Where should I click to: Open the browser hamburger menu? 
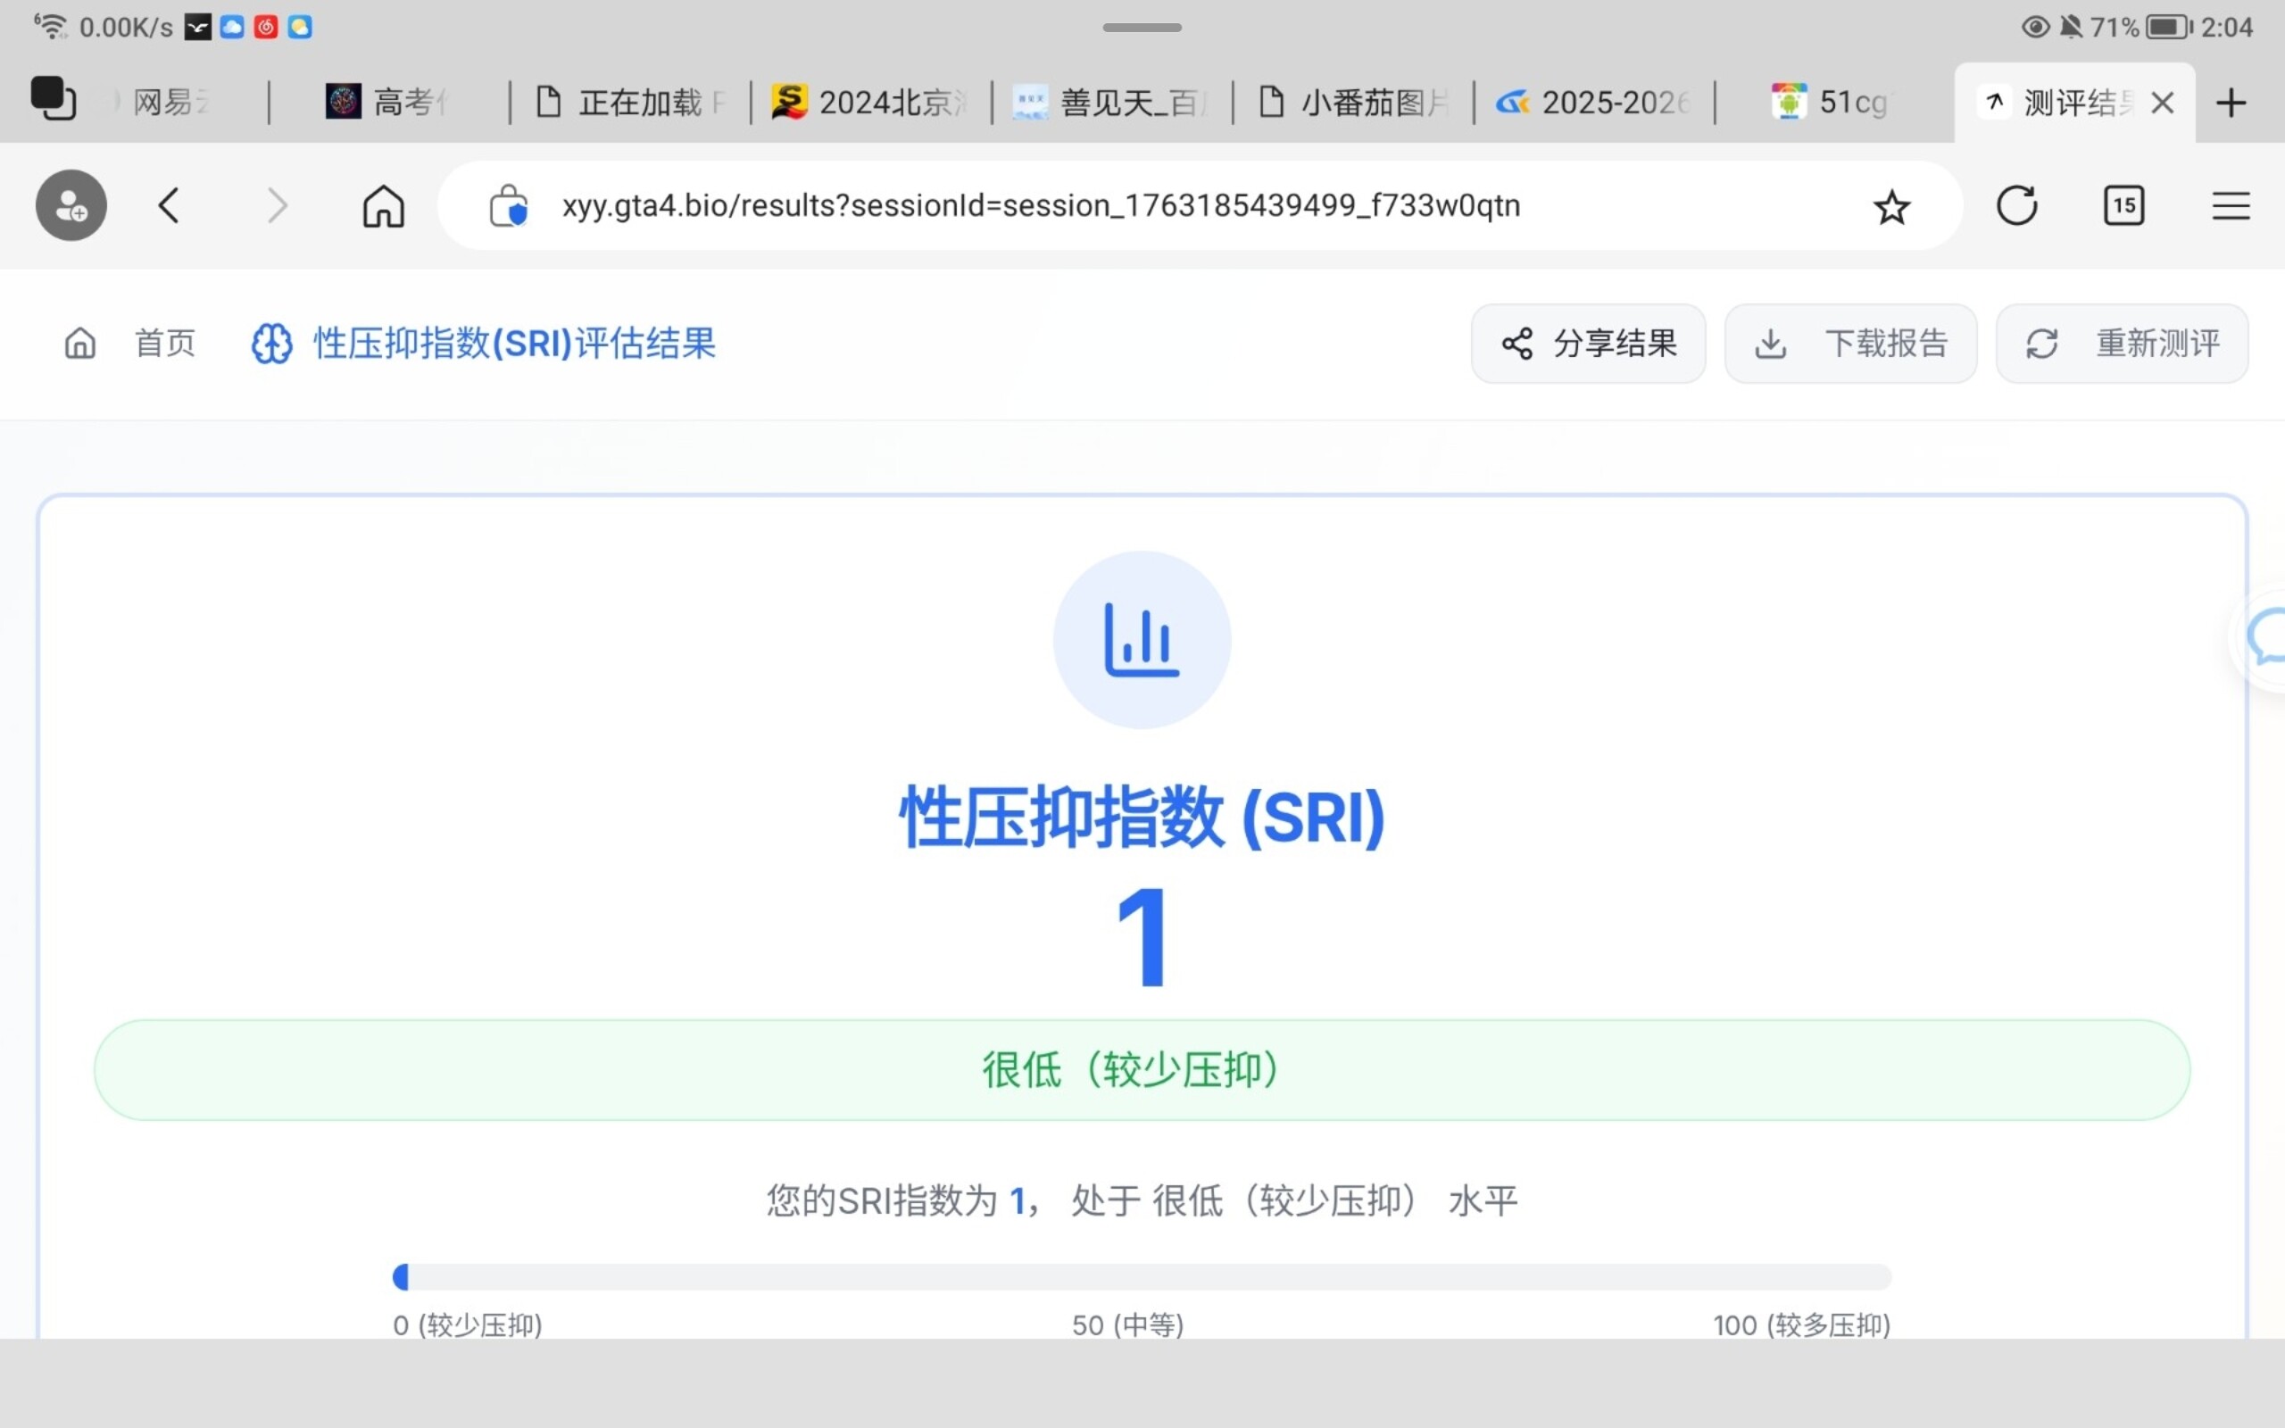[2231, 205]
